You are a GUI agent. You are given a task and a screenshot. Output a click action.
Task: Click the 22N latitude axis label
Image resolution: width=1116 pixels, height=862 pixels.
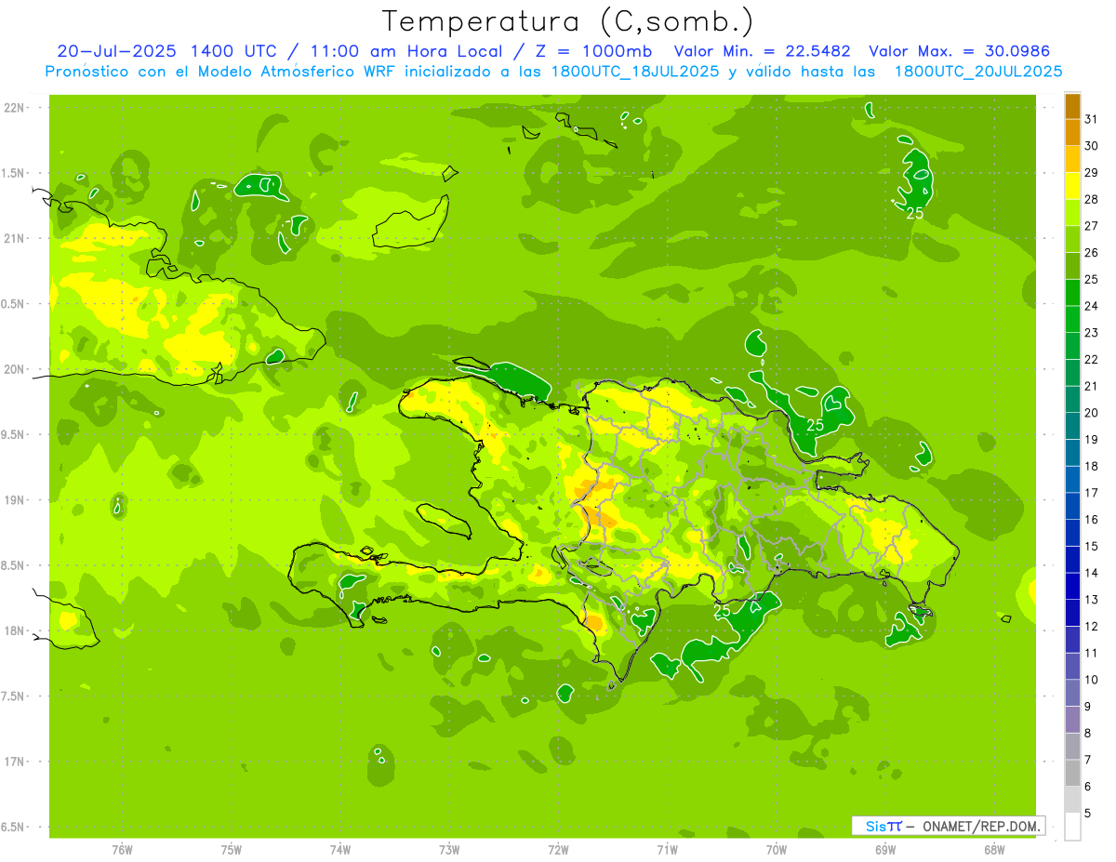click(x=13, y=108)
